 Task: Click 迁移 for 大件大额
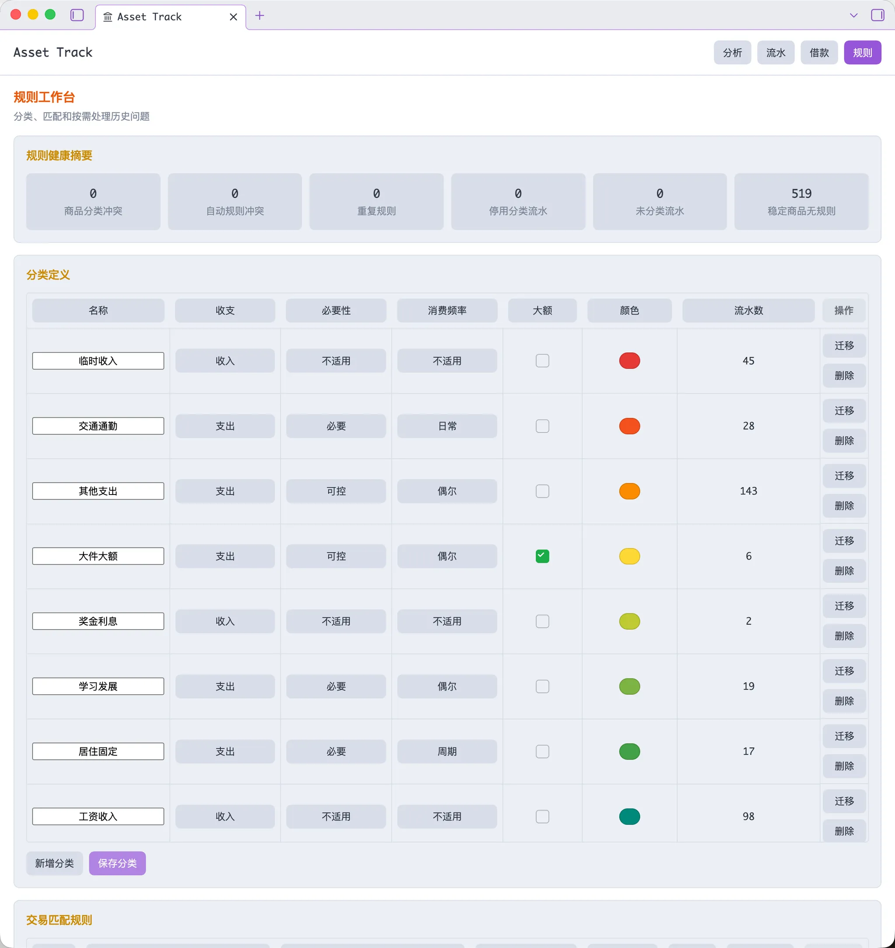(x=844, y=541)
